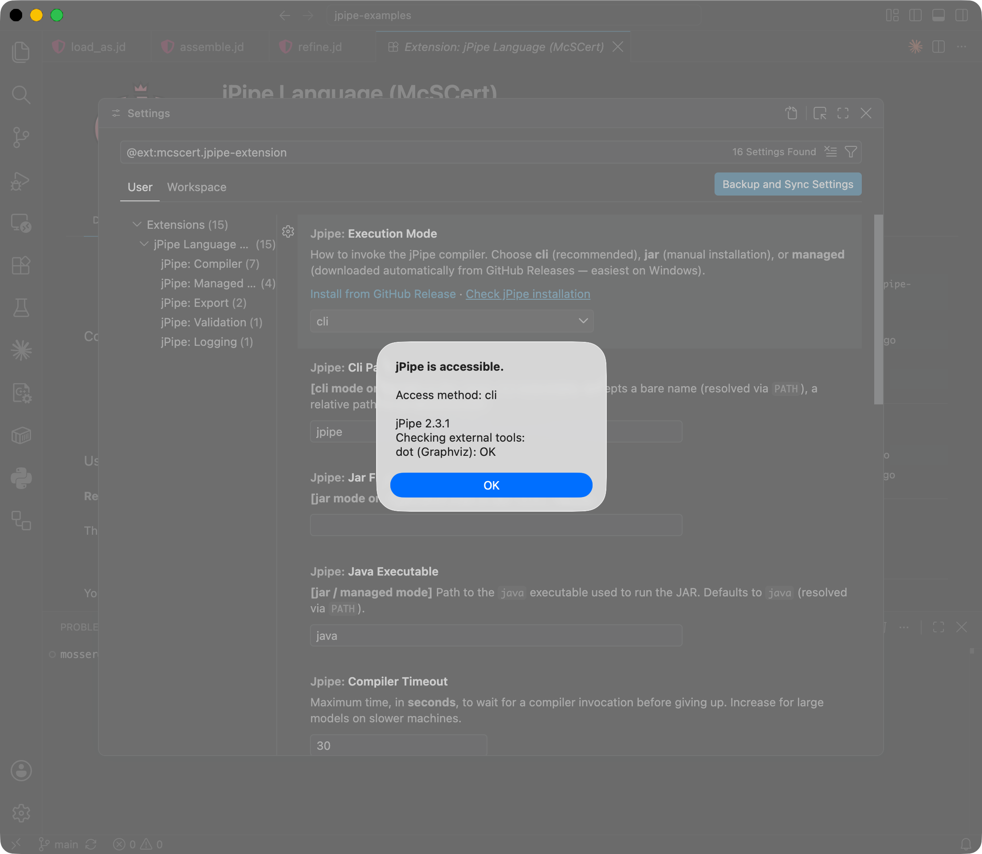Open Execution Mode setting gear menu
The image size is (982, 854).
[x=288, y=231]
